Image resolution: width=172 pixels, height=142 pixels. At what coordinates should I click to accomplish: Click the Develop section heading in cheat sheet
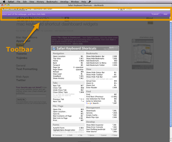[x=90, y=122]
